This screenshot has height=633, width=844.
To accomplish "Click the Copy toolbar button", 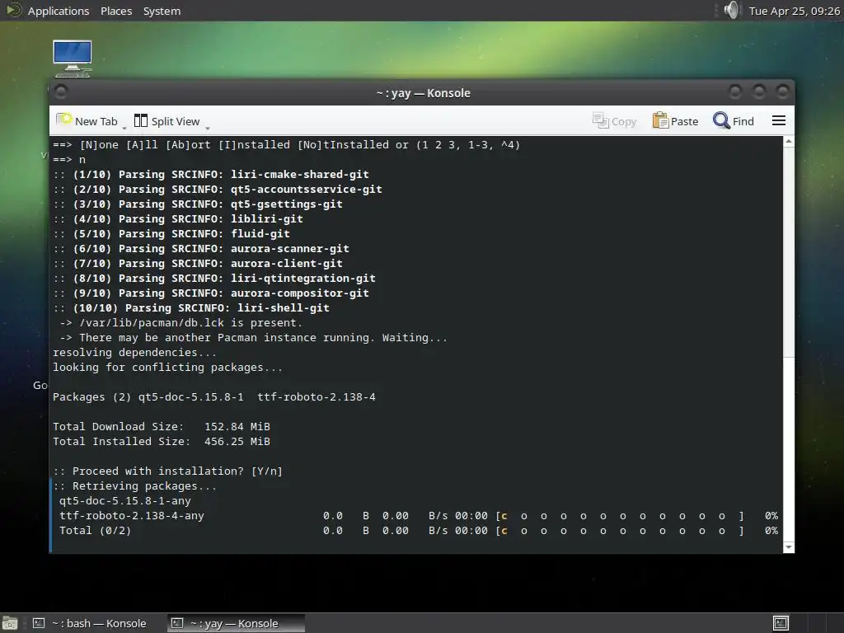I will click(x=615, y=121).
